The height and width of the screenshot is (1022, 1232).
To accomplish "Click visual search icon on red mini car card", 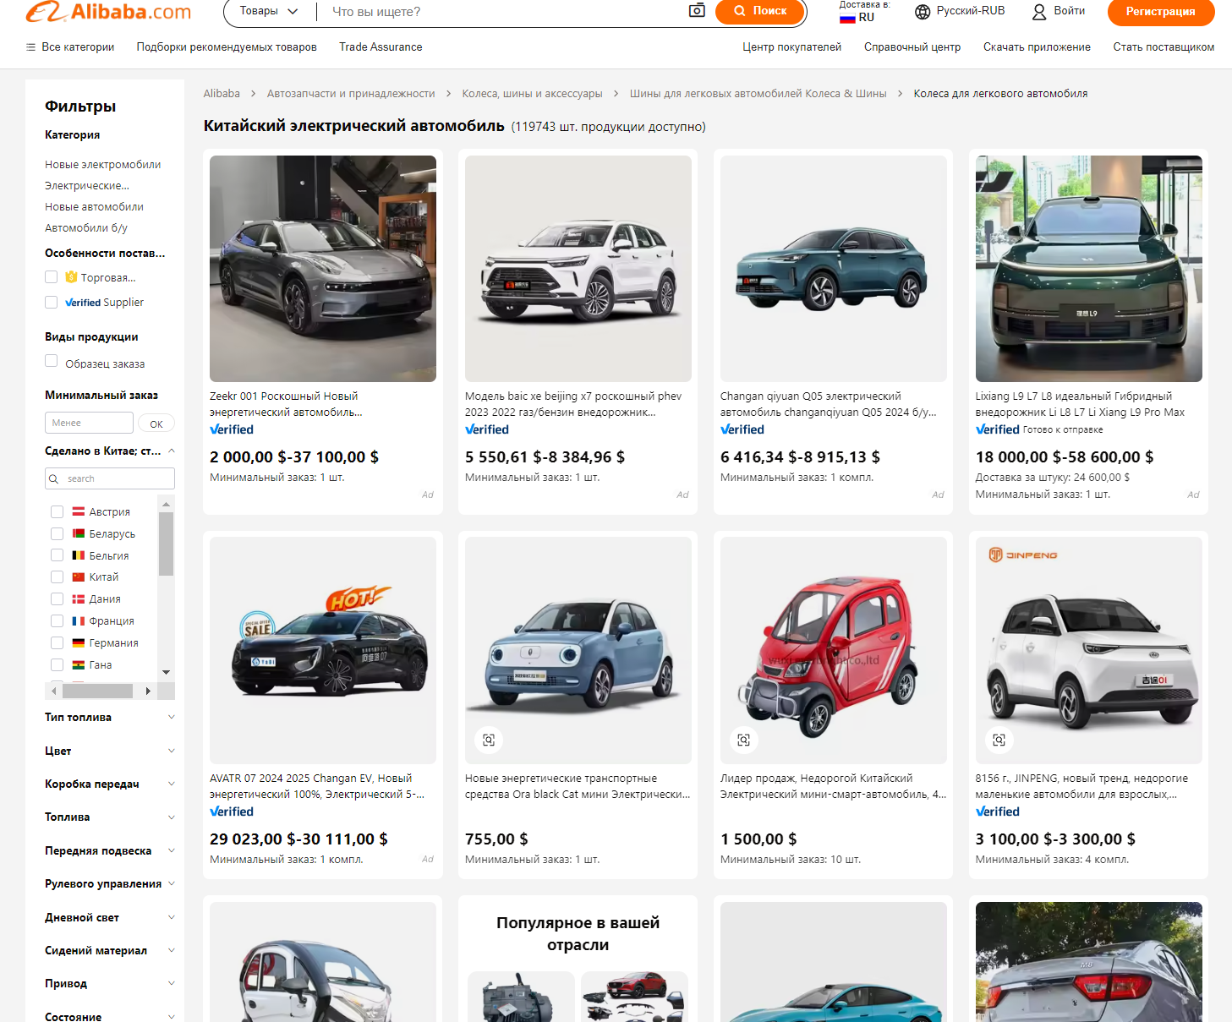I will click(x=744, y=740).
